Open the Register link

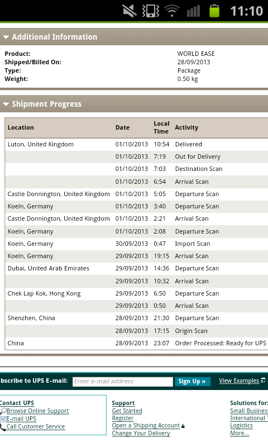point(123,418)
